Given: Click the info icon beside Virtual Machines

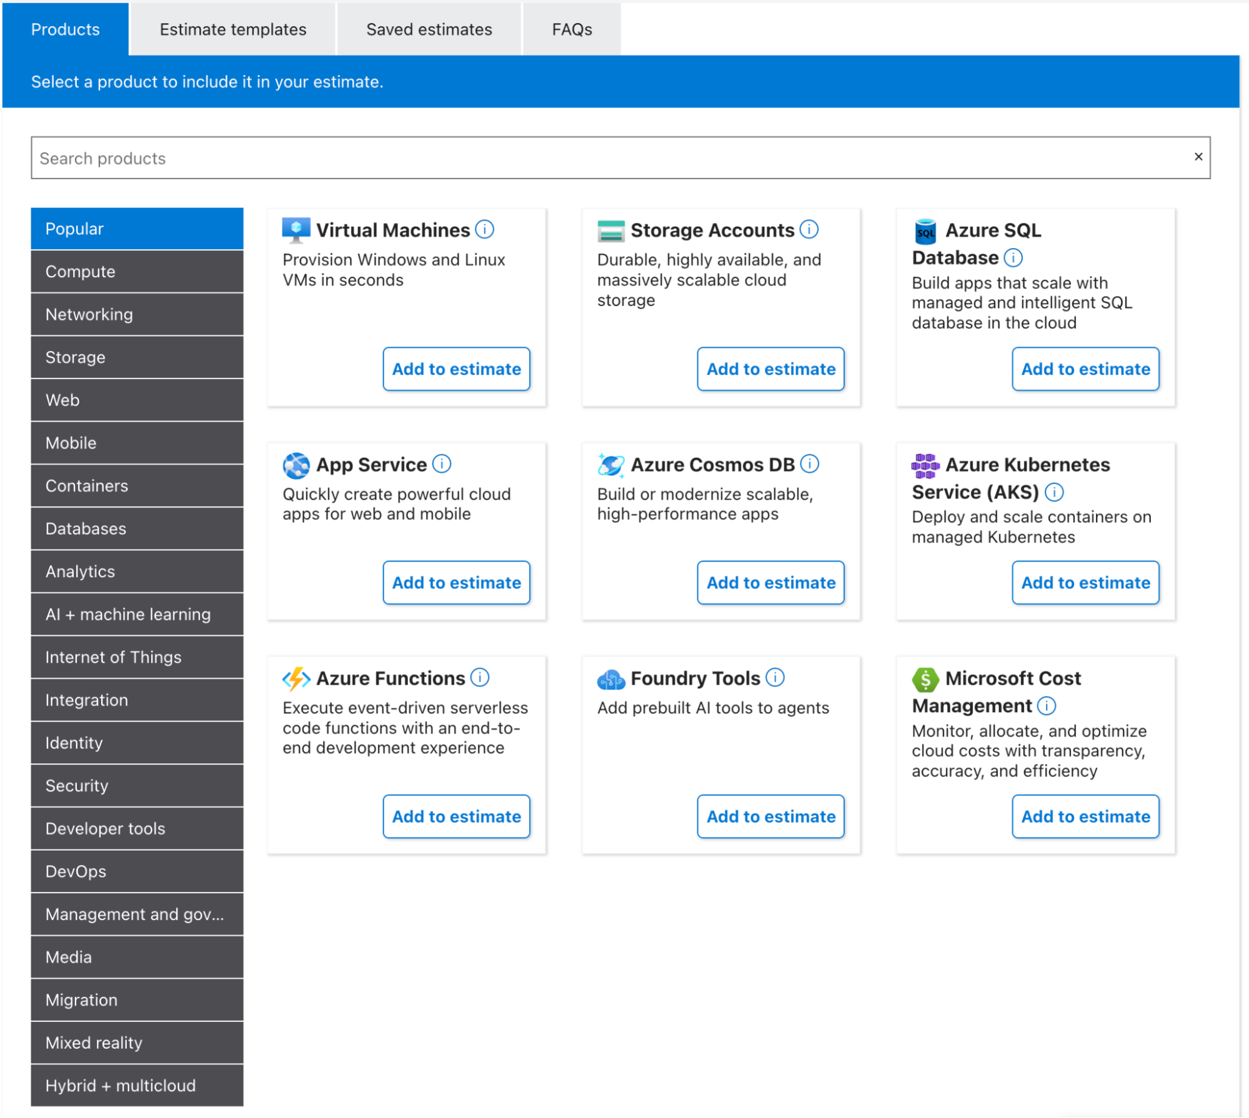Looking at the screenshot, I should [x=484, y=229].
